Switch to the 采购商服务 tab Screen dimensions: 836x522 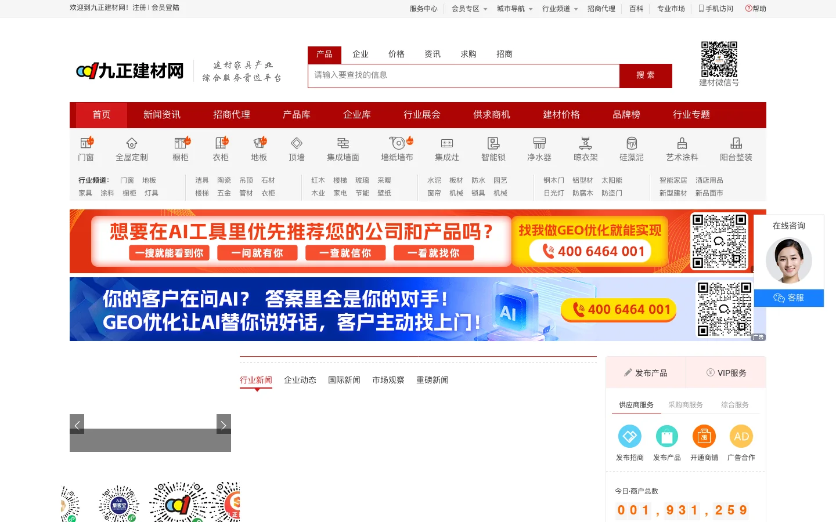[686, 405]
